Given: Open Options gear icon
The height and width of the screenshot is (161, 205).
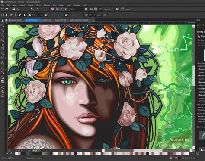Looking at the screenshot, I should click(117, 9).
